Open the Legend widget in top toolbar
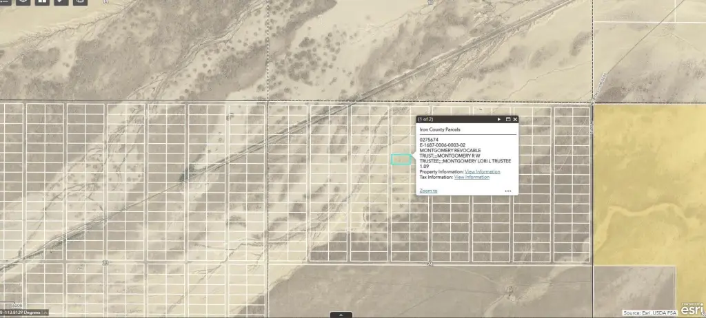The height and width of the screenshot is (318, 706). click(5, 1)
